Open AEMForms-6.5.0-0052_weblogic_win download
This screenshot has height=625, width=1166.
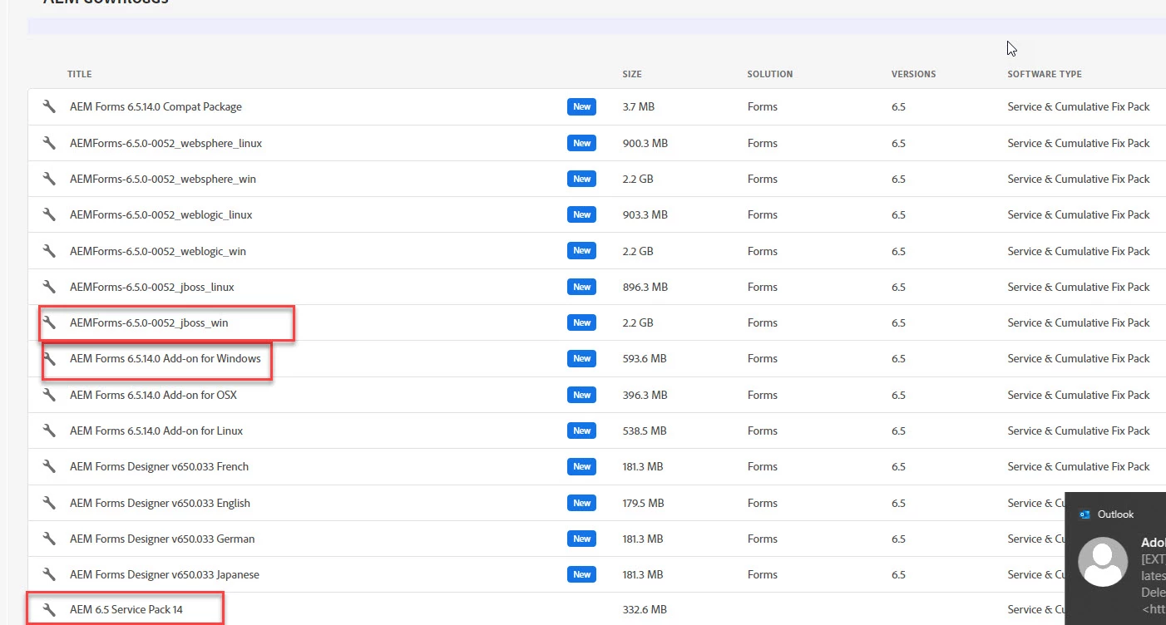pos(158,251)
